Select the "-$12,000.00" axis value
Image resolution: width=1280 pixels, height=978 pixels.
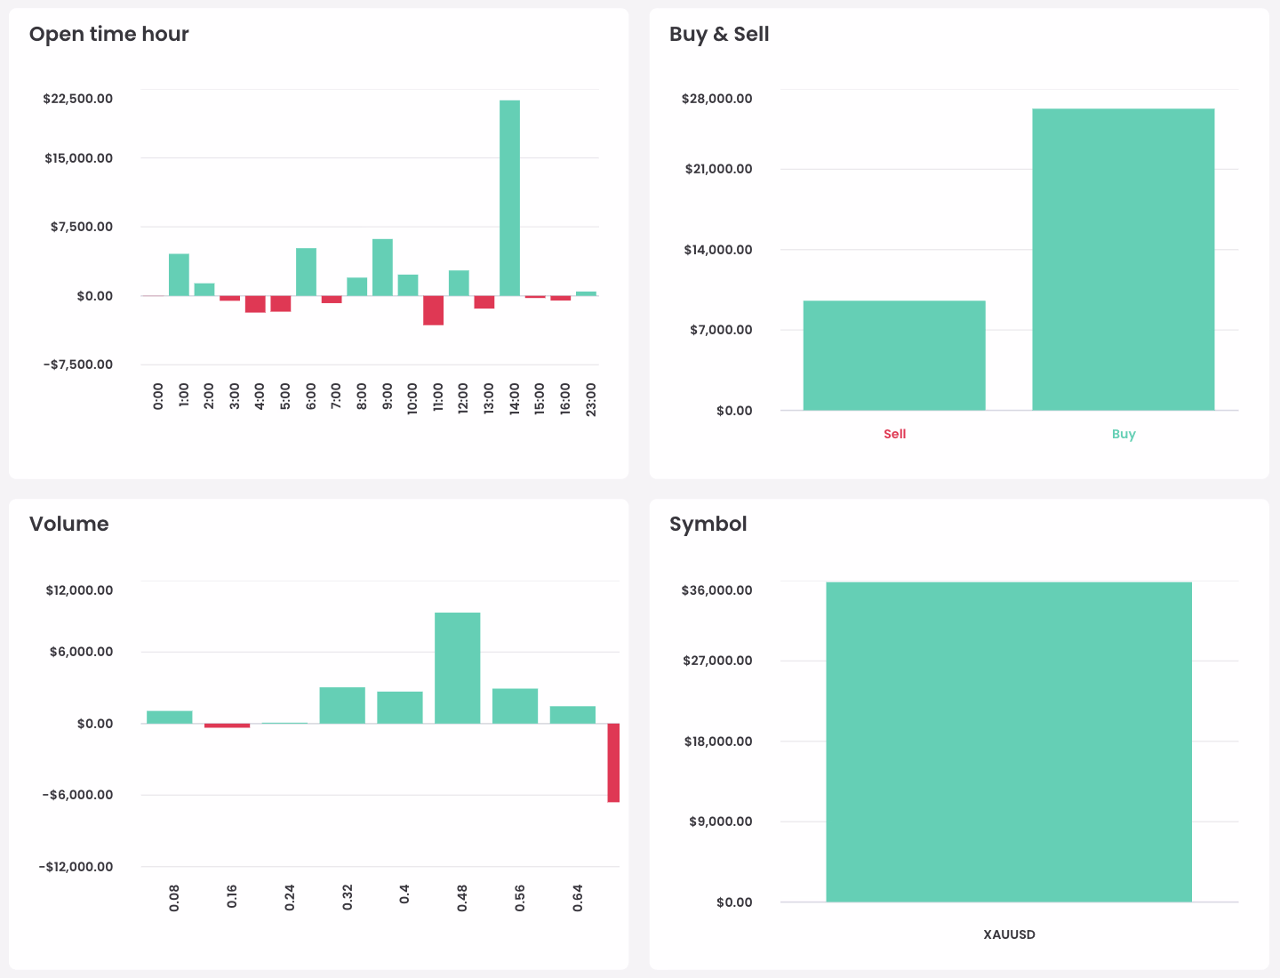tap(76, 867)
